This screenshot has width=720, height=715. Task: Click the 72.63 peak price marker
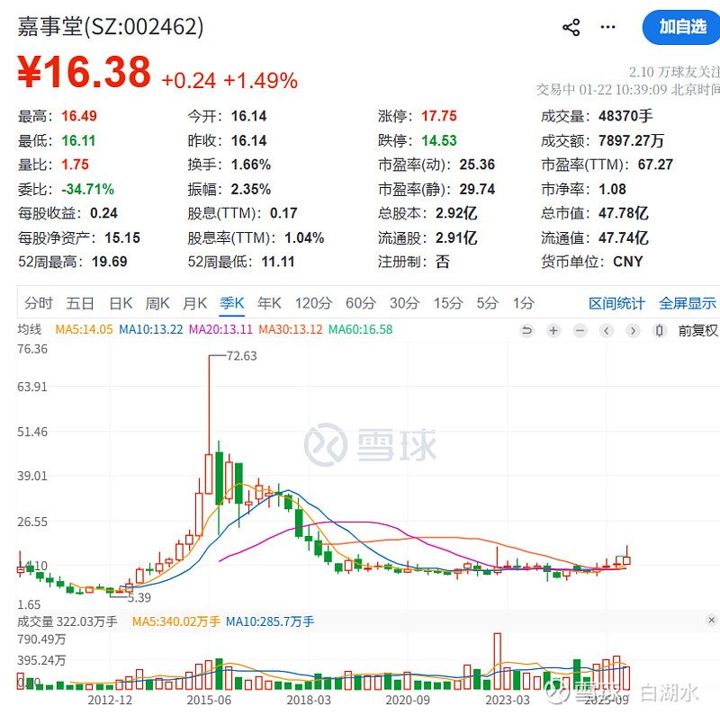coord(241,356)
